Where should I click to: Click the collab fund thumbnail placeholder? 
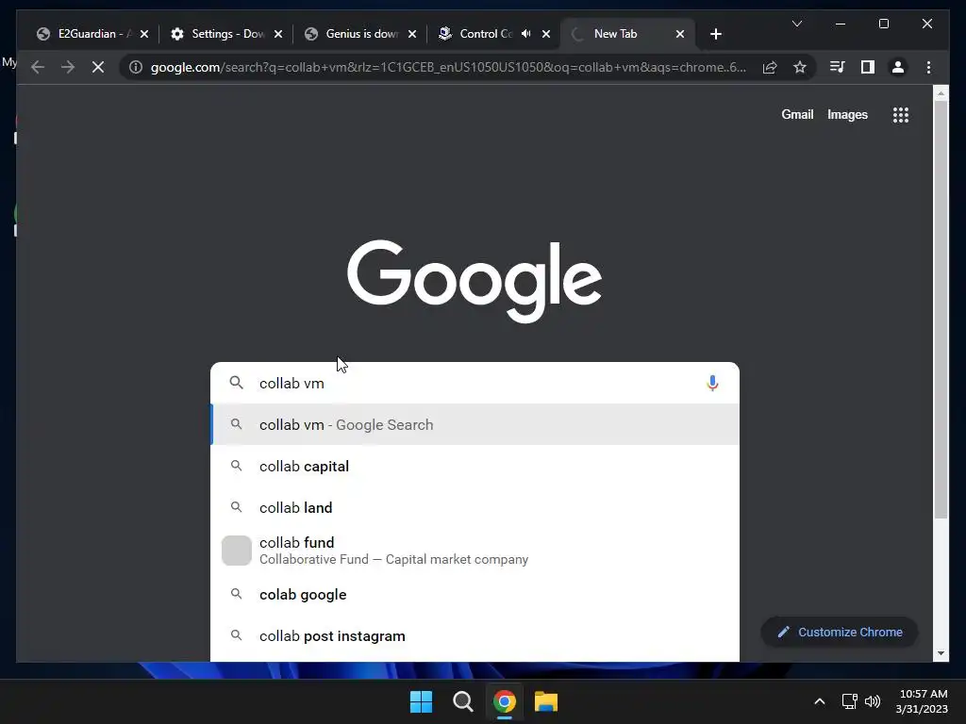coord(237,551)
